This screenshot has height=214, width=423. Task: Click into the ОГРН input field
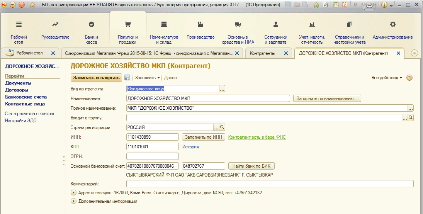coord(152,156)
